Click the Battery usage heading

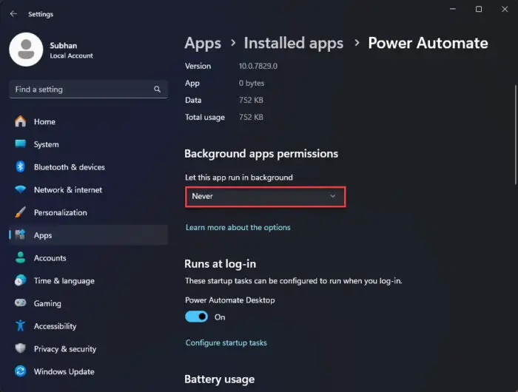pyautogui.click(x=219, y=379)
